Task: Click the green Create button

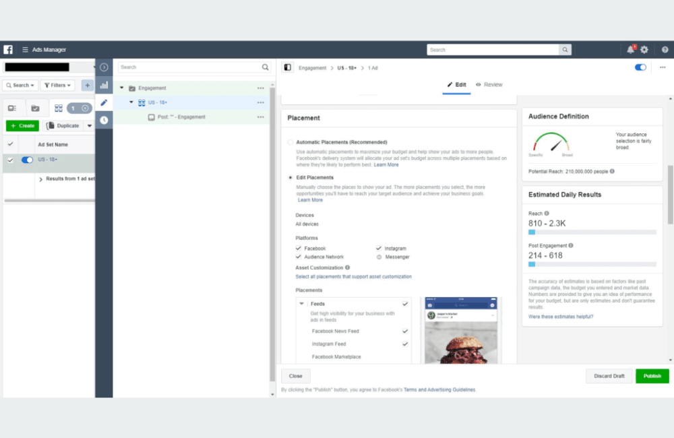Action: click(22, 126)
